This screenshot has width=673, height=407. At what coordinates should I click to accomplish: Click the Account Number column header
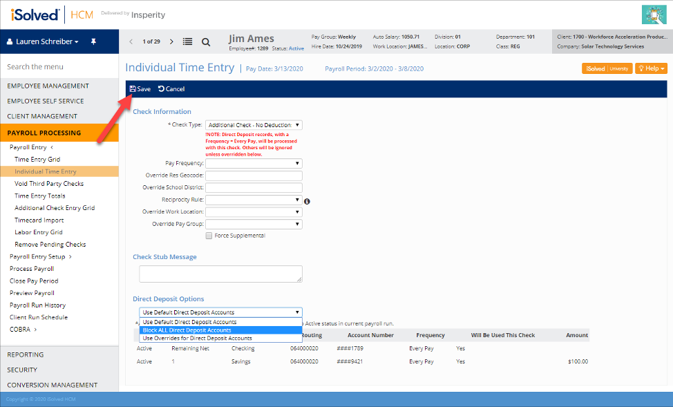point(370,335)
